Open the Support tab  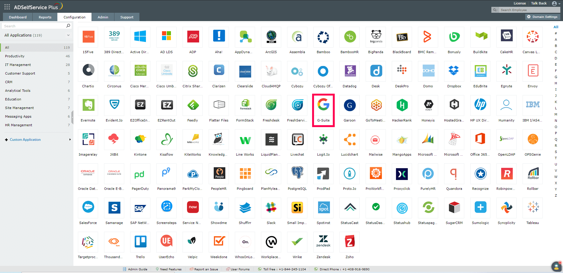pos(127,17)
